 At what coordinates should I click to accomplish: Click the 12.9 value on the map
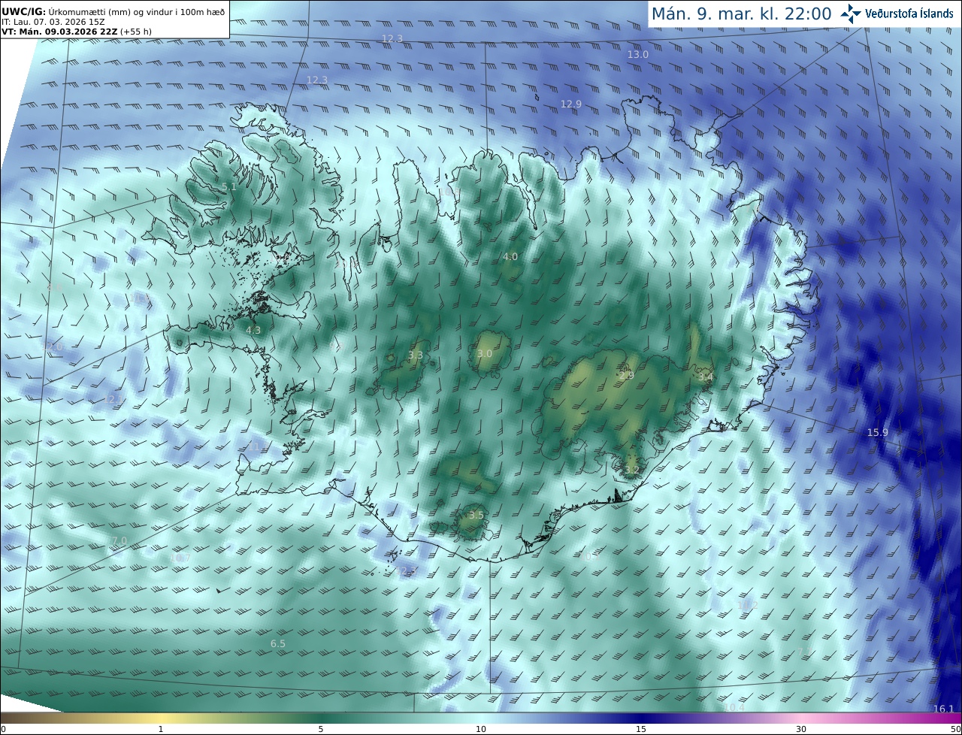pyautogui.click(x=570, y=104)
